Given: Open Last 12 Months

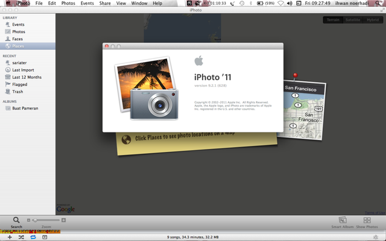Looking at the screenshot, I should pos(28,77).
